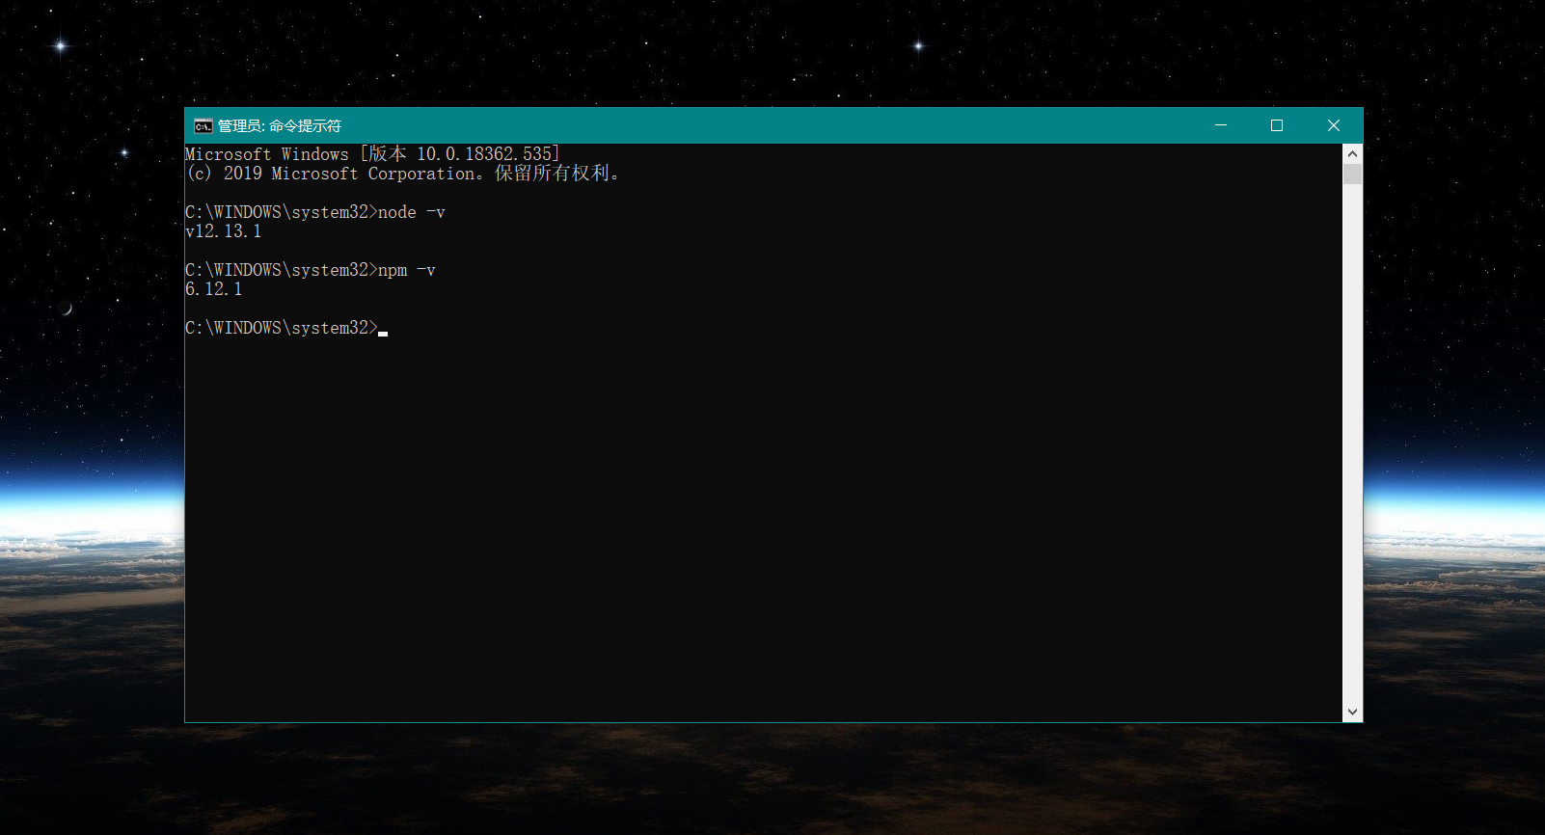This screenshot has height=835, width=1545.
Task: Click the title text 管理员: 命令提示符
Action: click(279, 126)
